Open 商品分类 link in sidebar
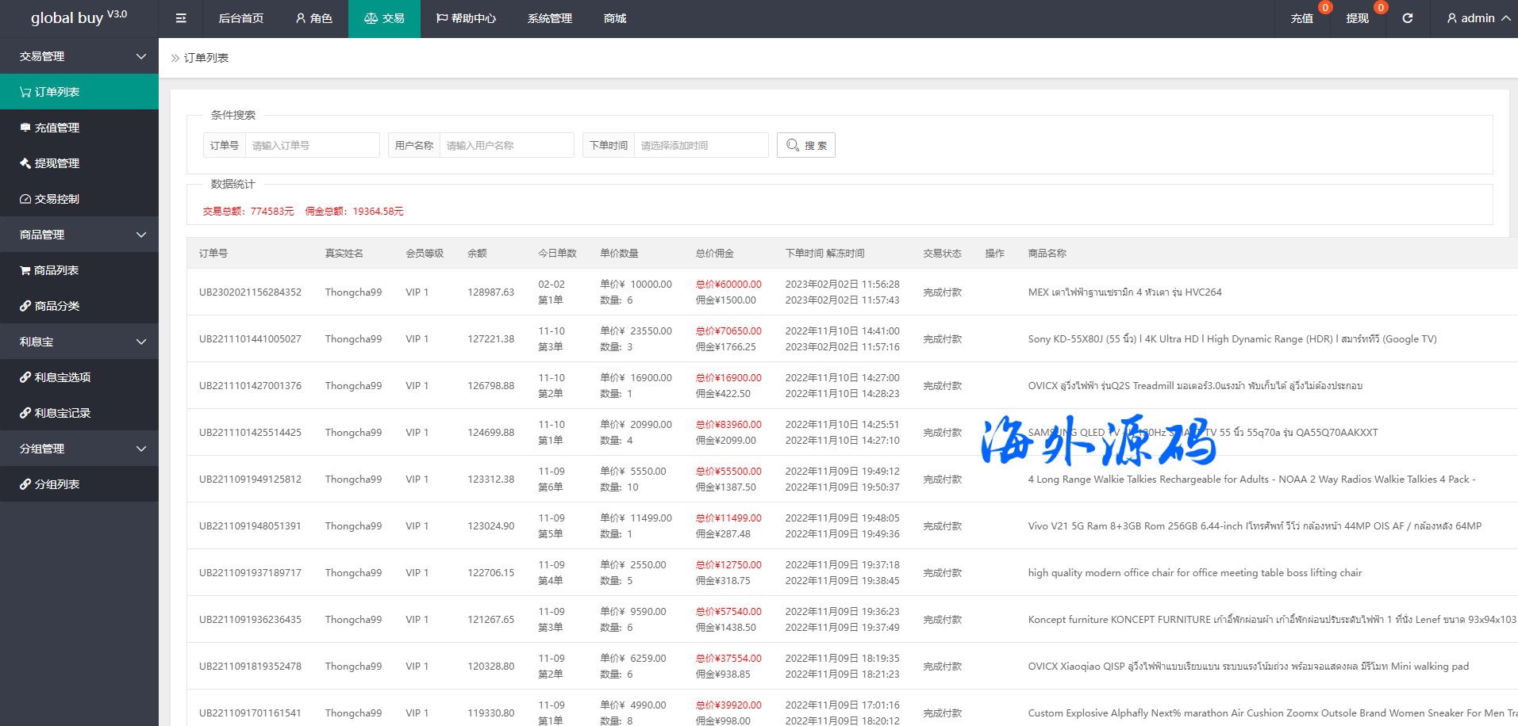This screenshot has width=1518, height=726. 56,306
